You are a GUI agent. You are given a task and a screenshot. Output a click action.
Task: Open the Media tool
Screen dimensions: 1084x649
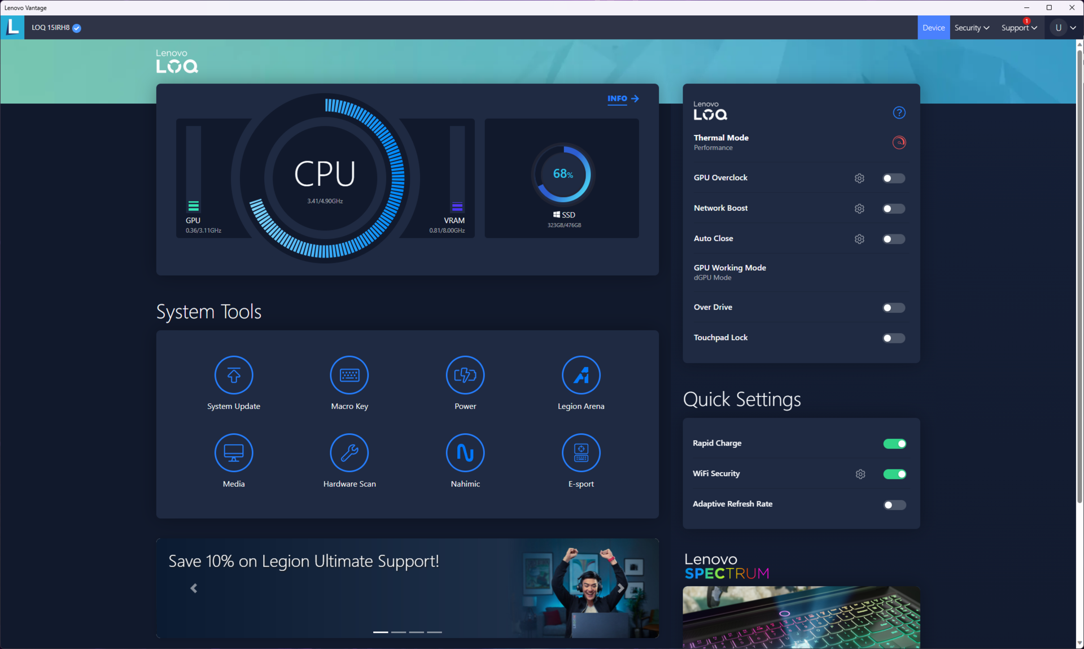tap(233, 452)
